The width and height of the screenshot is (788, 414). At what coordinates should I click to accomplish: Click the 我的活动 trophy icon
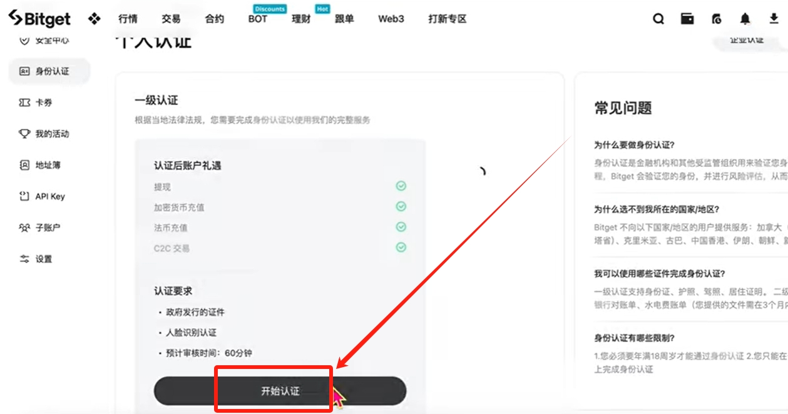pos(24,134)
